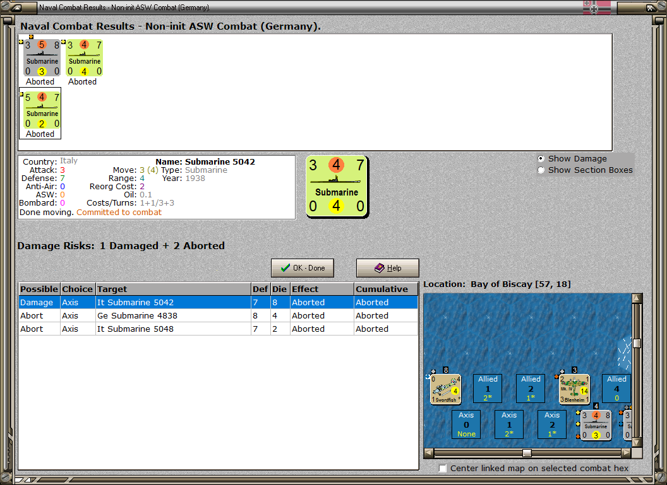Enable Center linked map on selected combat hex
Viewport: 667px width, 485px height.
point(443,468)
